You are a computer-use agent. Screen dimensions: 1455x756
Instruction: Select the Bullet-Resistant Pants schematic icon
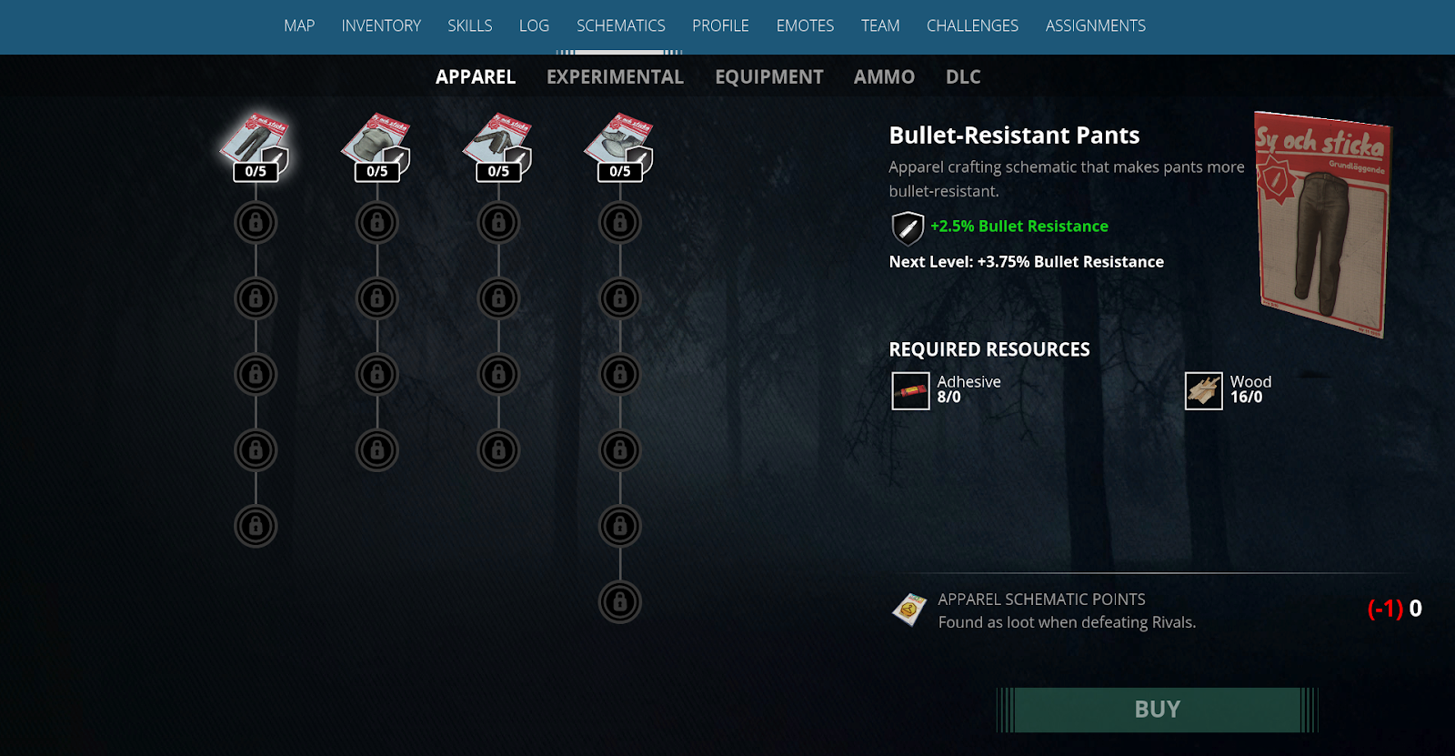point(256,146)
